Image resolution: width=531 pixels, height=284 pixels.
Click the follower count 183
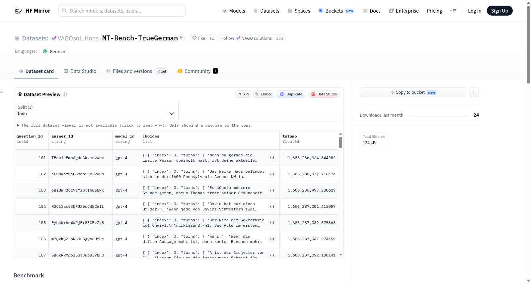279,38
